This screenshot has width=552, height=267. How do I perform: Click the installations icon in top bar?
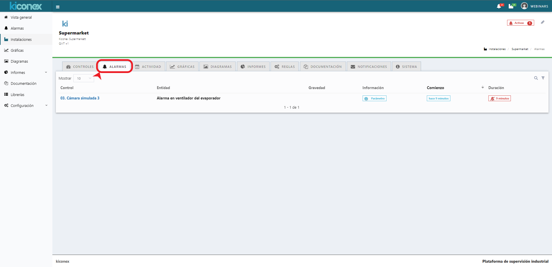(511, 6)
